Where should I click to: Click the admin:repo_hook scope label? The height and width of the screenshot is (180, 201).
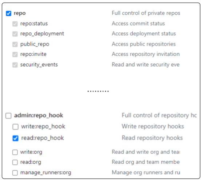pos(39,115)
